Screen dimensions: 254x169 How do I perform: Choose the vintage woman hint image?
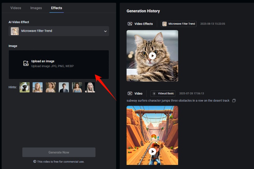pos(51,87)
